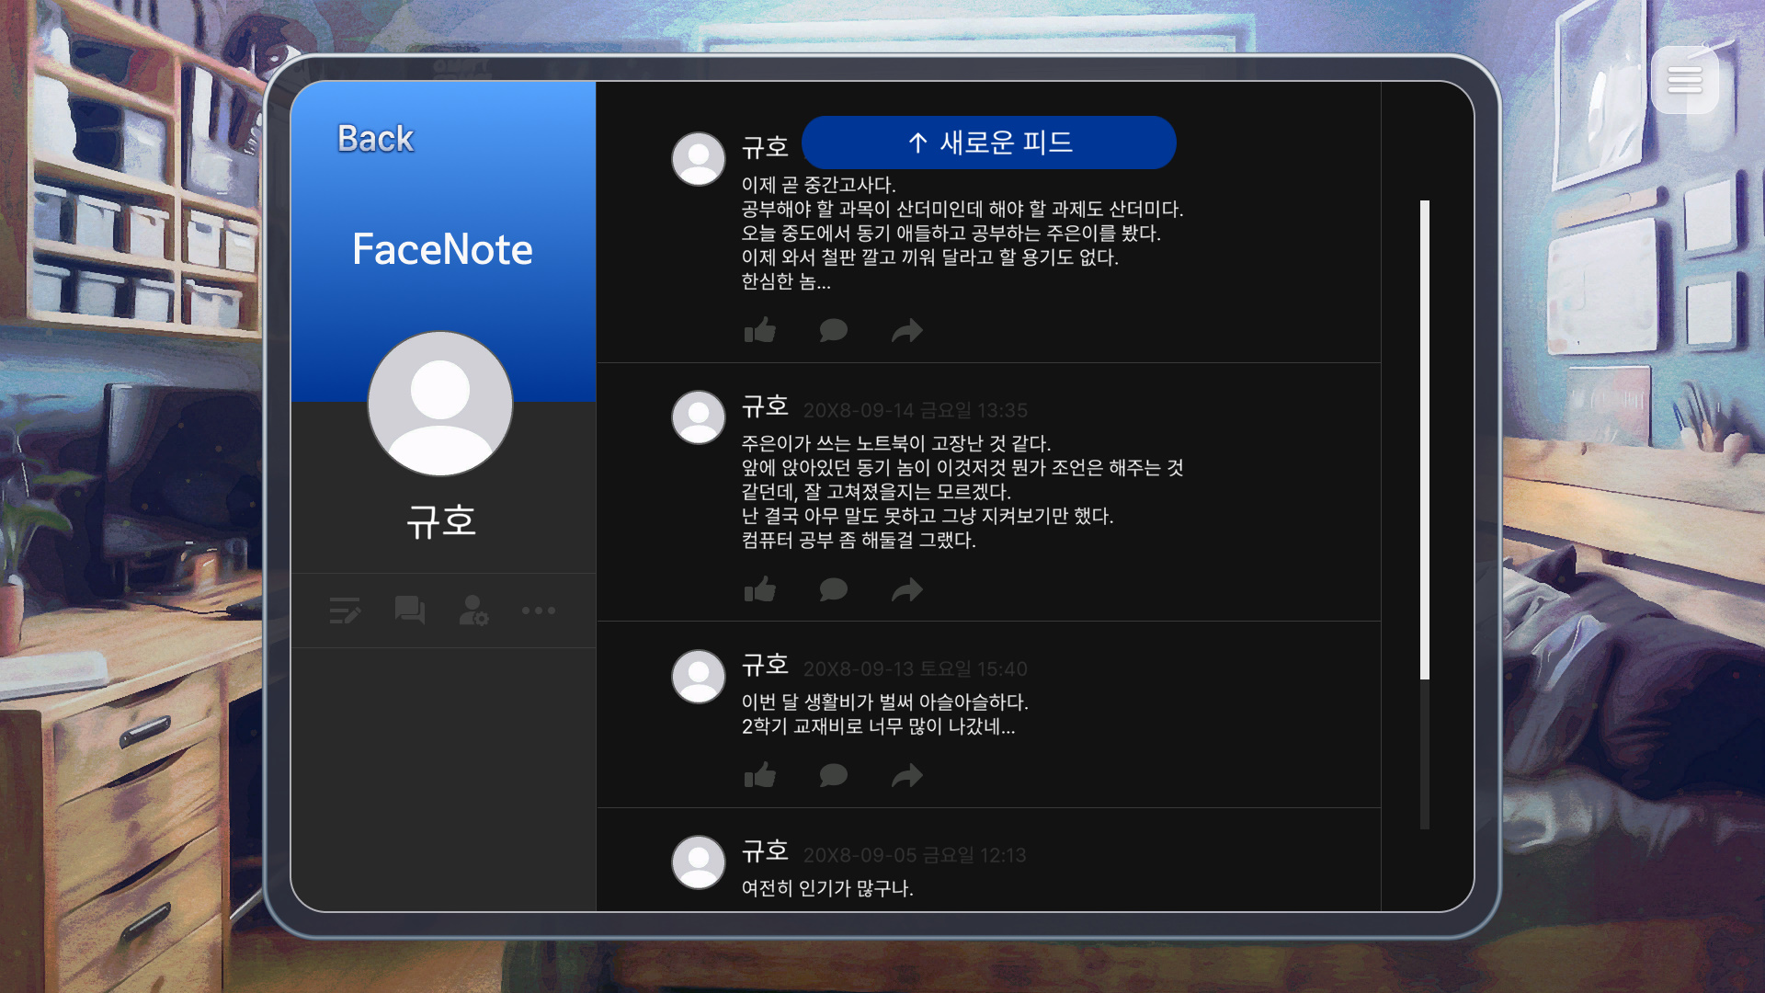Viewport: 1765px width, 993px height.
Task: Click the feed scrollbar thumb
Action: click(x=1425, y=439)
